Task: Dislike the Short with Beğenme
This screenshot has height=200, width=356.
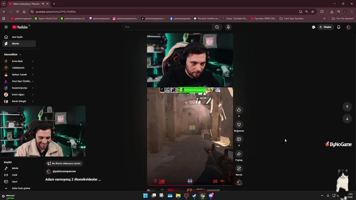Action: [x=239, y=124]
